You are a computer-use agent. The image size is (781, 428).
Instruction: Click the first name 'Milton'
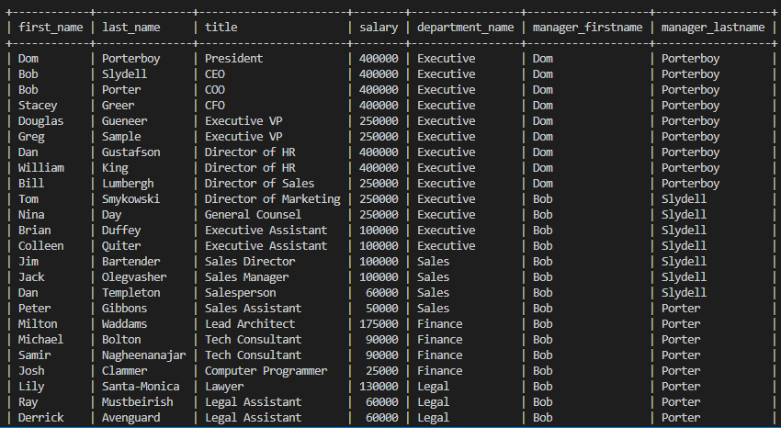pos(38,324)
